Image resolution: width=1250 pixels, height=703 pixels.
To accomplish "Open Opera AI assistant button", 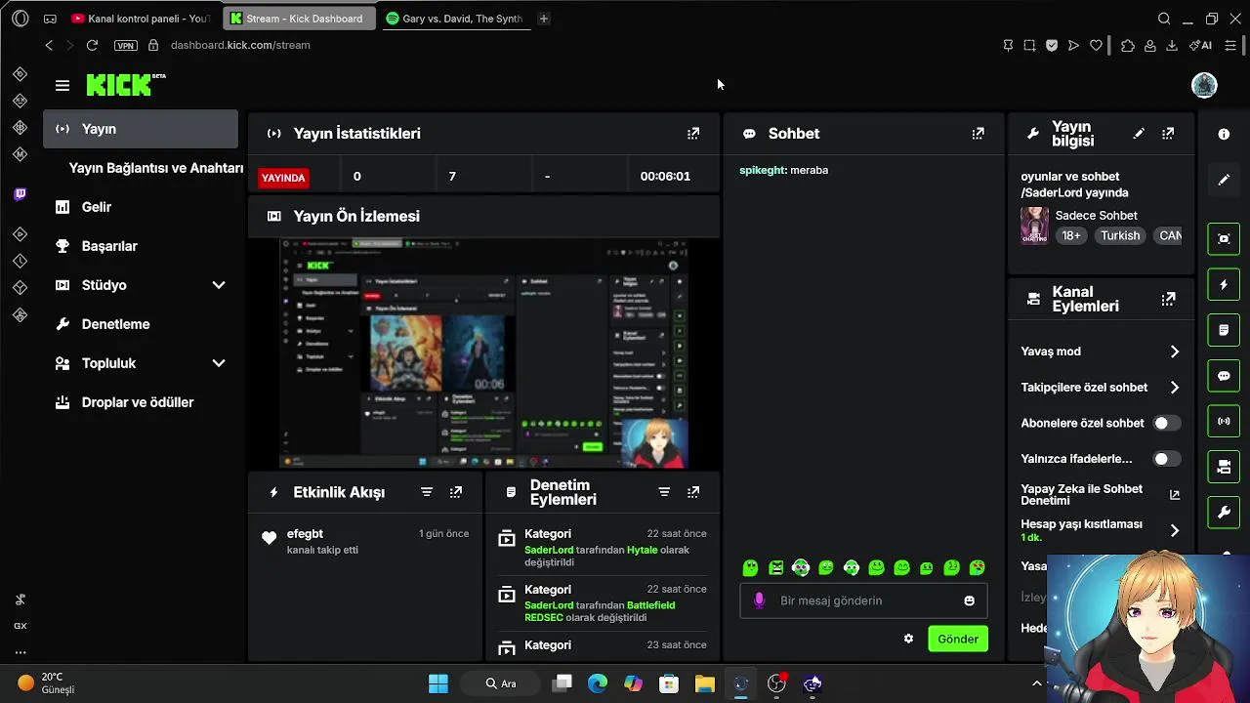I will coord(1199,45).
